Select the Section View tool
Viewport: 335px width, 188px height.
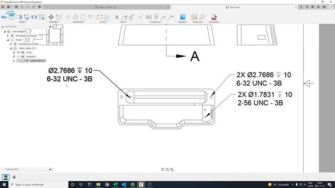pos(19,17)
